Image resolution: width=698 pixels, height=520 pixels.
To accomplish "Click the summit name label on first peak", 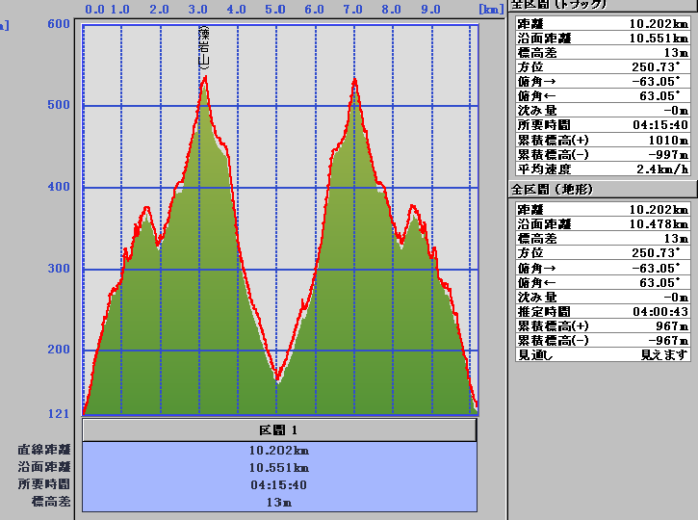I will click(203, 46).
